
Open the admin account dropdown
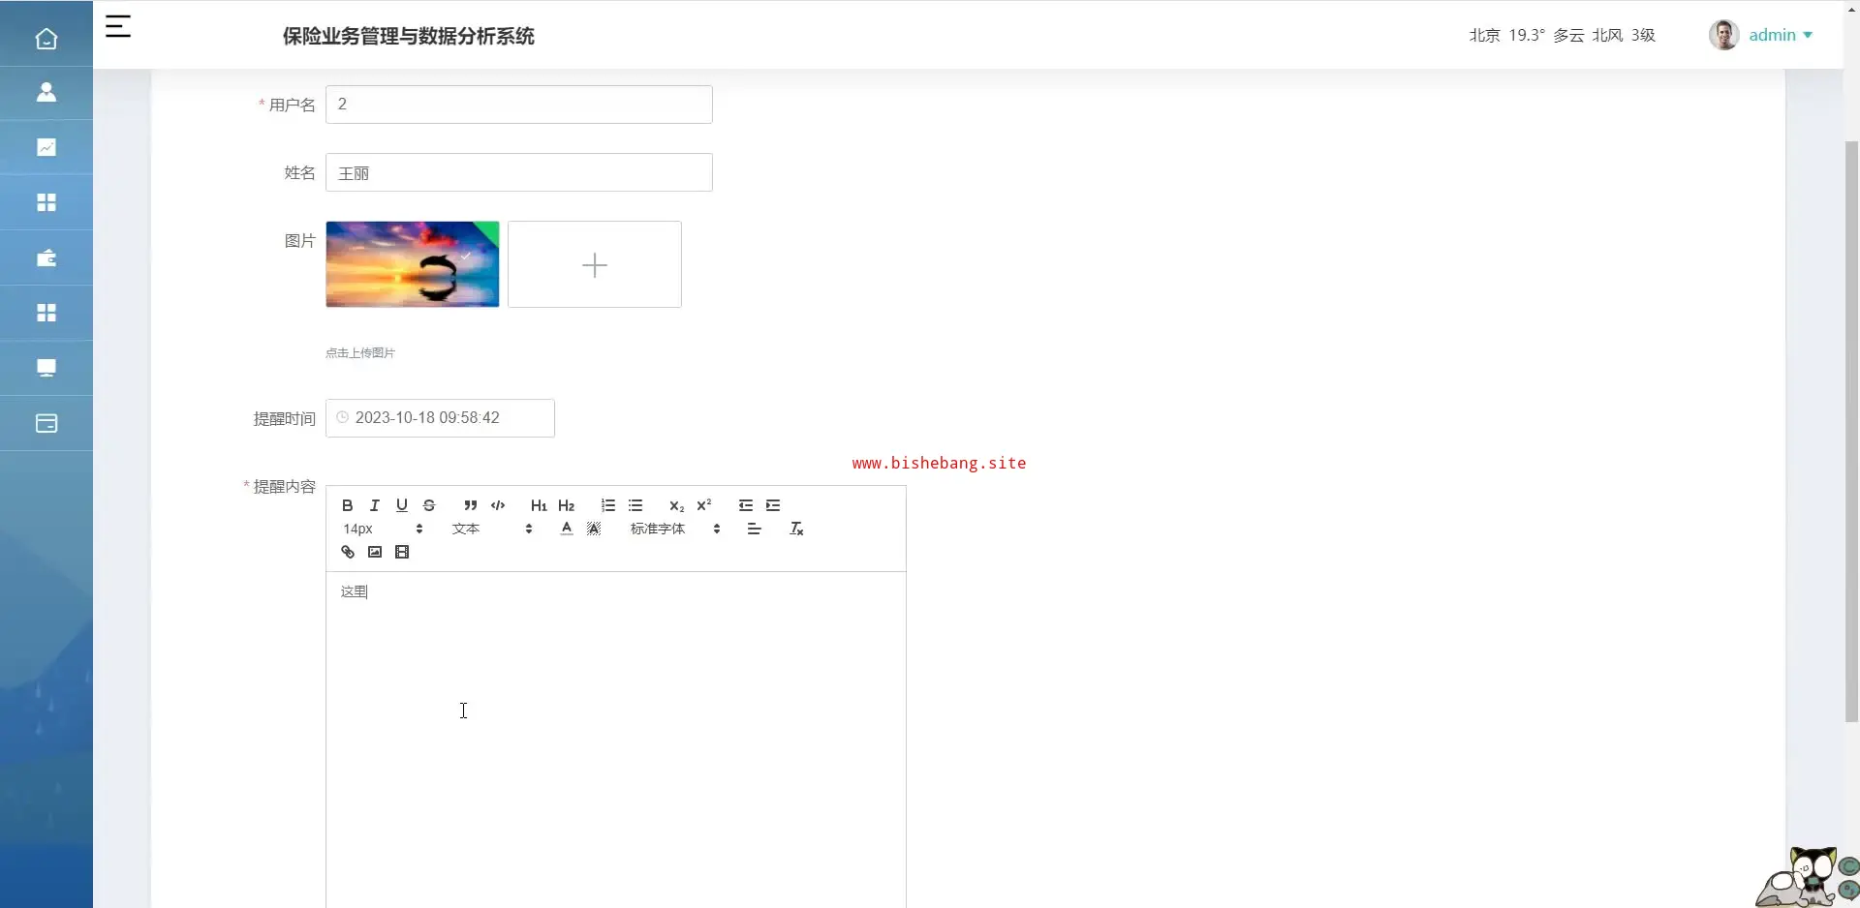[1781, 35]
